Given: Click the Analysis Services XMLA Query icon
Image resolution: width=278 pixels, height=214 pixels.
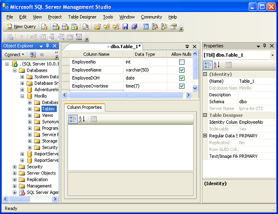Looking at the screenshot, I should click(74, 27).
